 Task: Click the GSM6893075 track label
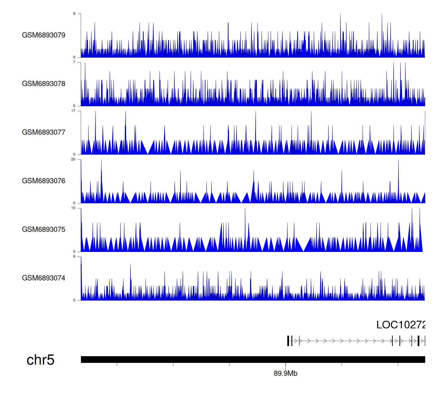(x=44, y=230)
